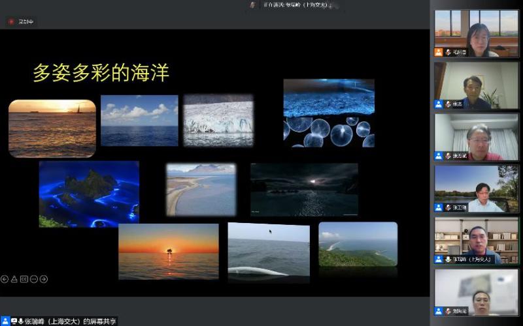This screenshot has height=326, width=523.
Task: Select the top participant video with woman
Action: click(x=477, y=33)
